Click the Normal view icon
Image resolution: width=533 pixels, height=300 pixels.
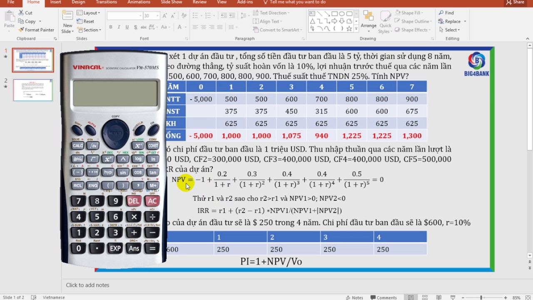(x=411, y=297)
